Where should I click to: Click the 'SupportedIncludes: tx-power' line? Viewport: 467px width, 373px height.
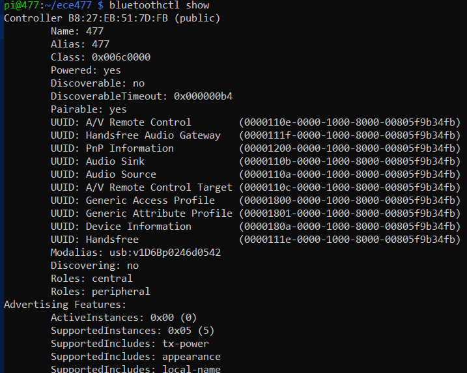(x=130, y=344)
